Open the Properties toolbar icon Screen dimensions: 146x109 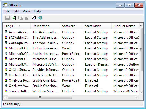(27, 18)
